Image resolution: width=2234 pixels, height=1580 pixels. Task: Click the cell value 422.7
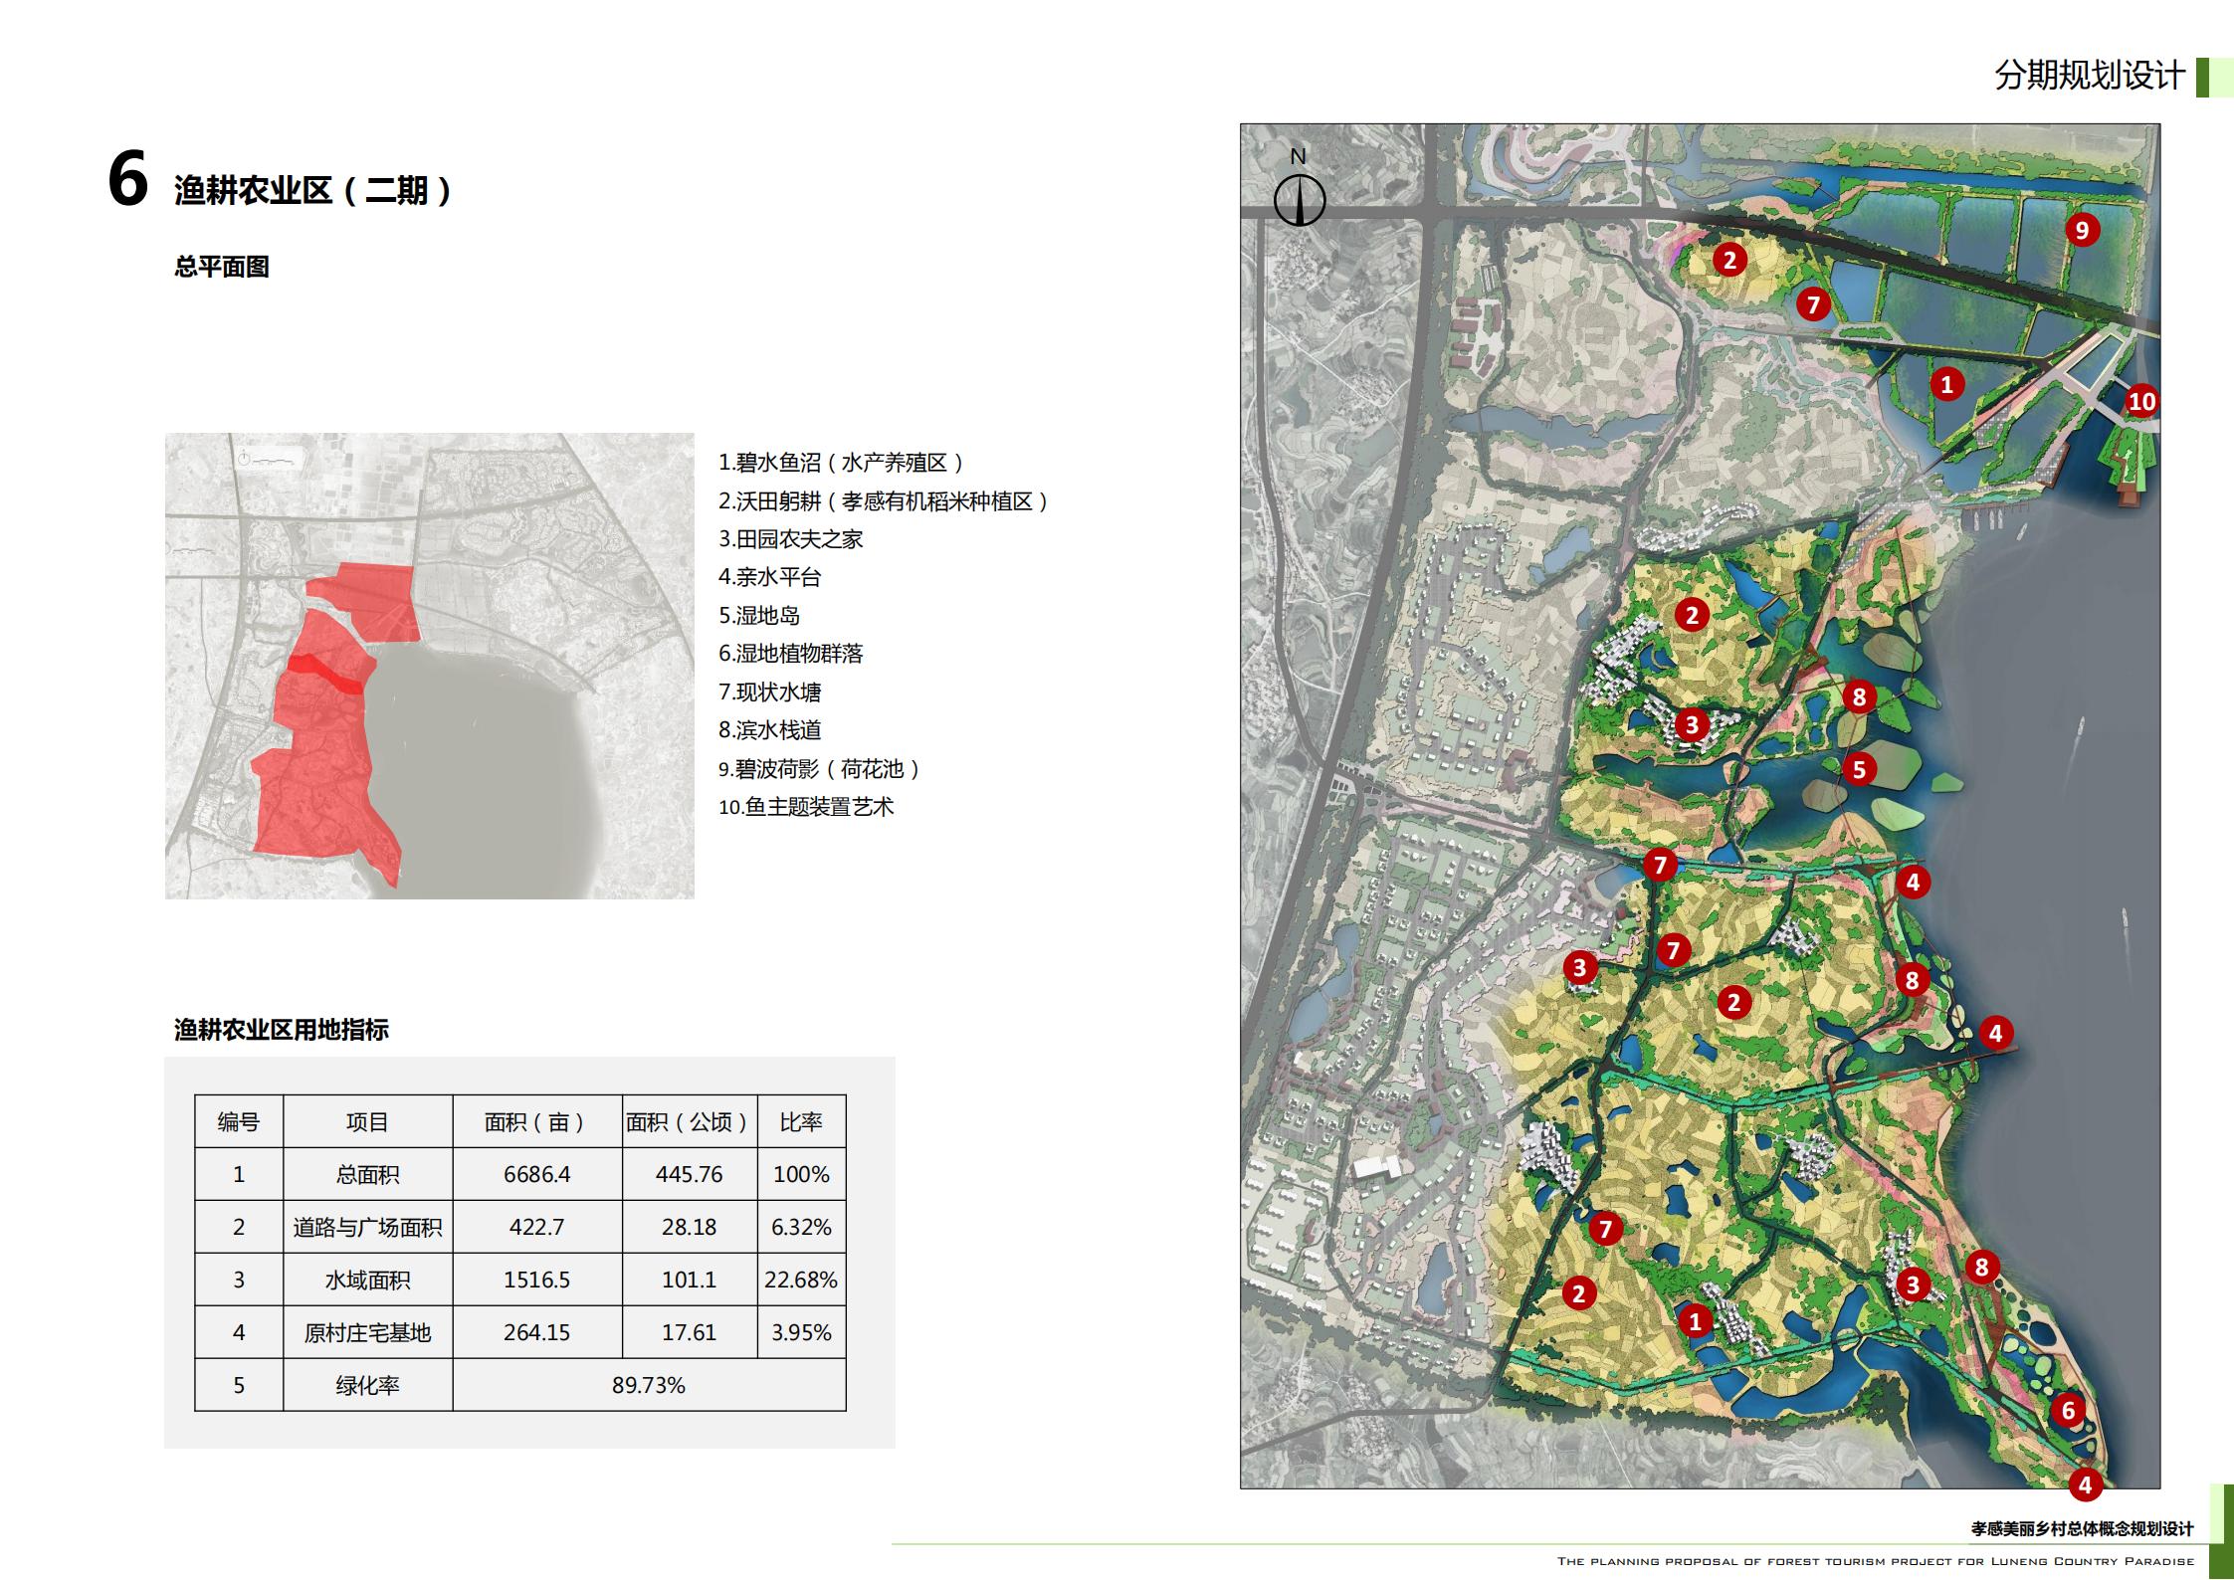(x=537, y=1228)
